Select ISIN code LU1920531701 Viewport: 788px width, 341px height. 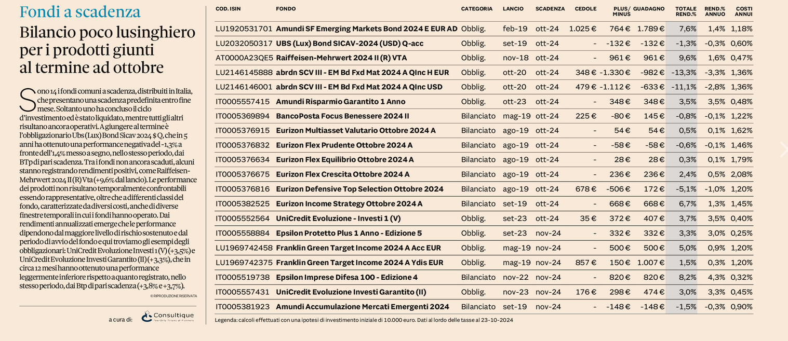[244, 29]
